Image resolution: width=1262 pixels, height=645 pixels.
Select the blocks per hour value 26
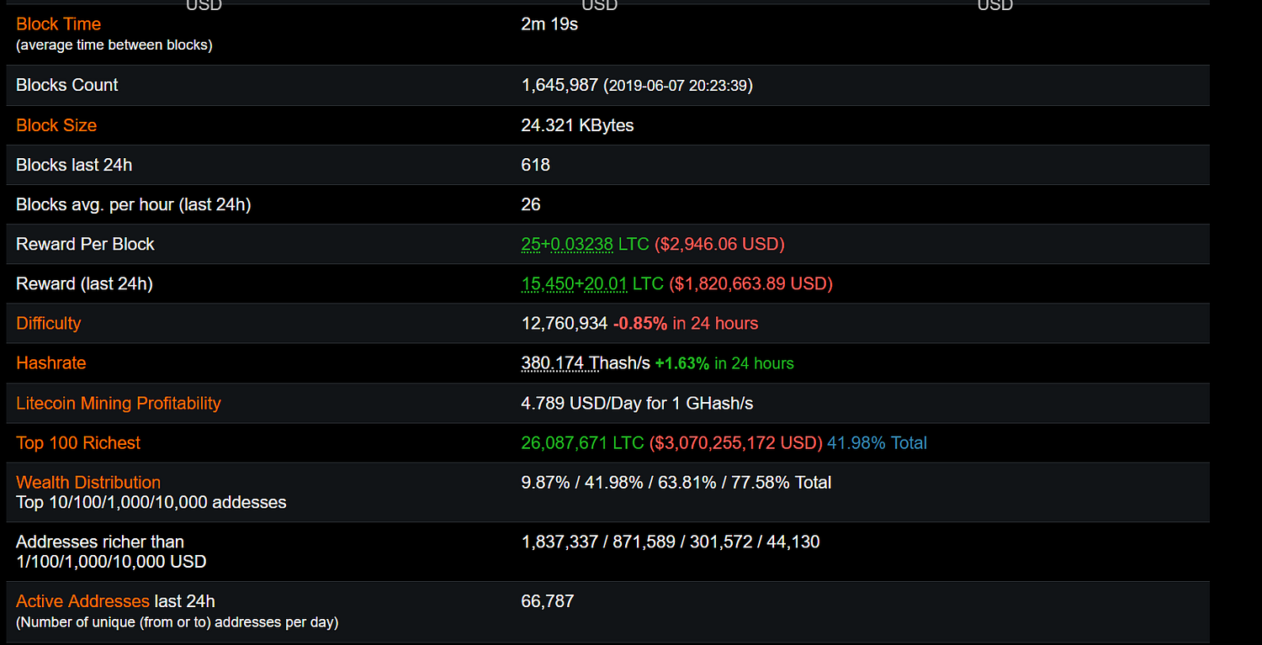click(531, 204)
